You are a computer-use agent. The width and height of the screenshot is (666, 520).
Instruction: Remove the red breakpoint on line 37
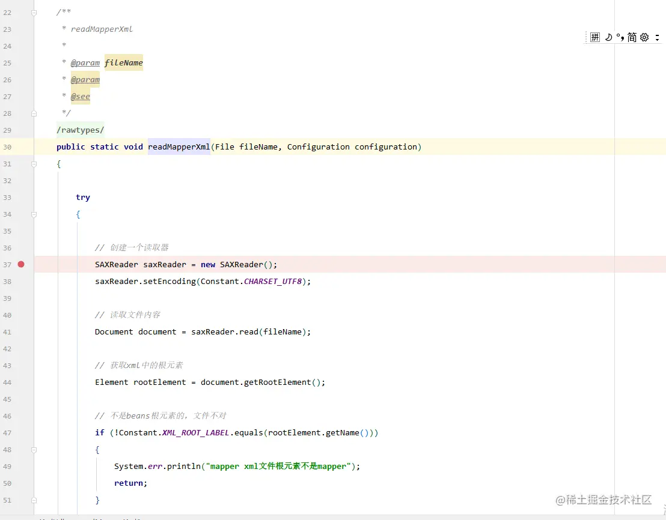pos(21,264)
